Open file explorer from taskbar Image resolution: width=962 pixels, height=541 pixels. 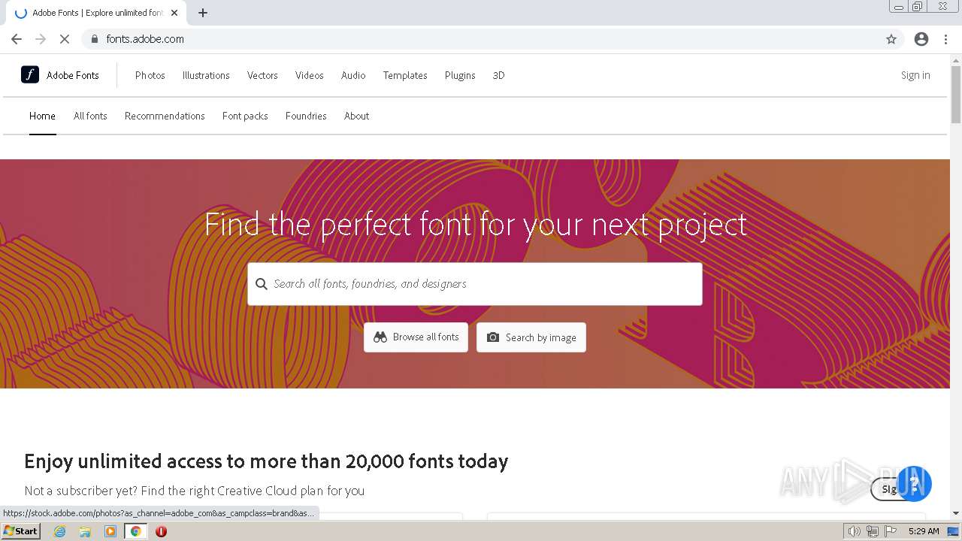pyautogui.click(x=85, y=531)
